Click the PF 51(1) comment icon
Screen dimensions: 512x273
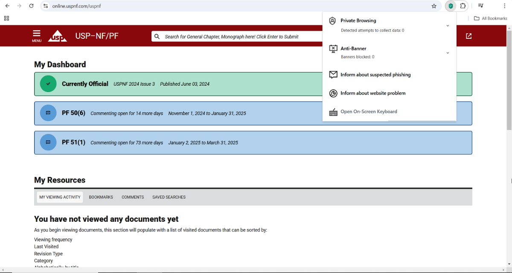point(48,142)
